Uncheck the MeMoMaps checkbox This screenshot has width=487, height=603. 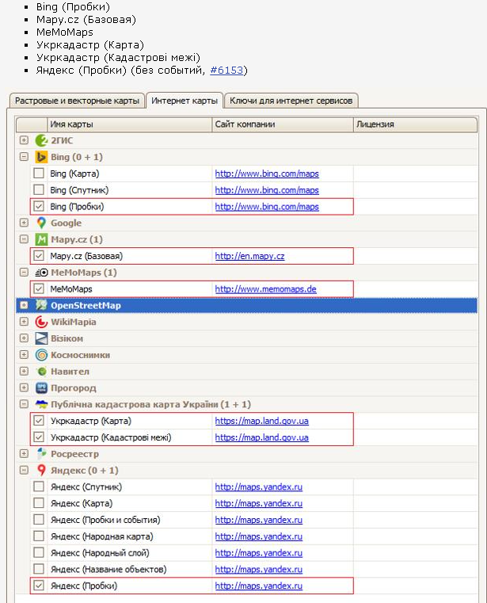[x=39, y=288]
